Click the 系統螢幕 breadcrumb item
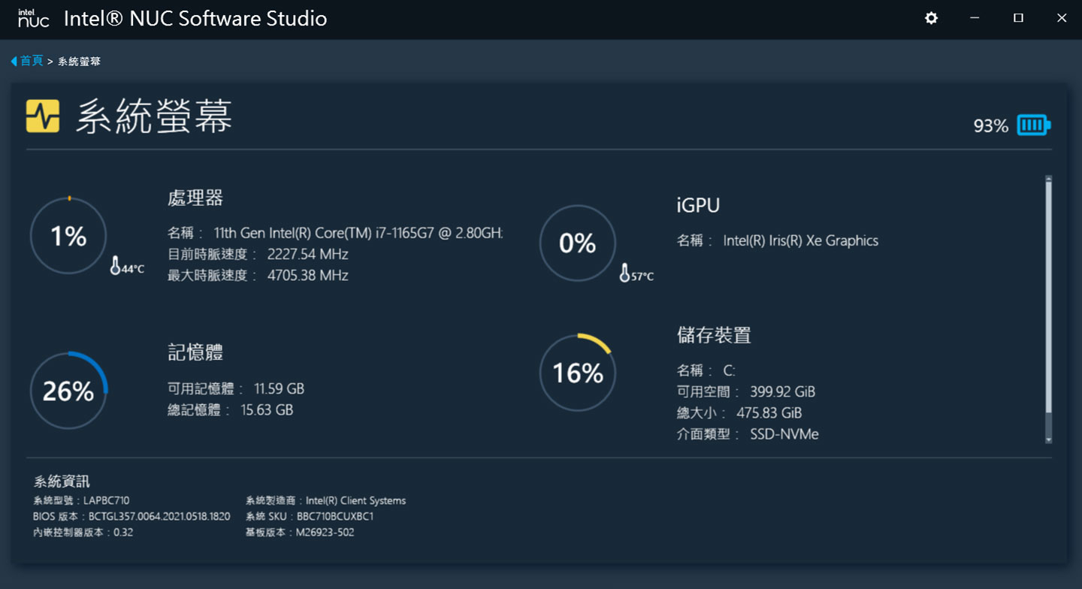 (79, 62)
